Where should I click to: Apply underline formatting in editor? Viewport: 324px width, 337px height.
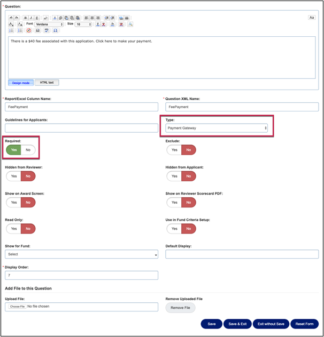[x=37, y=18]
